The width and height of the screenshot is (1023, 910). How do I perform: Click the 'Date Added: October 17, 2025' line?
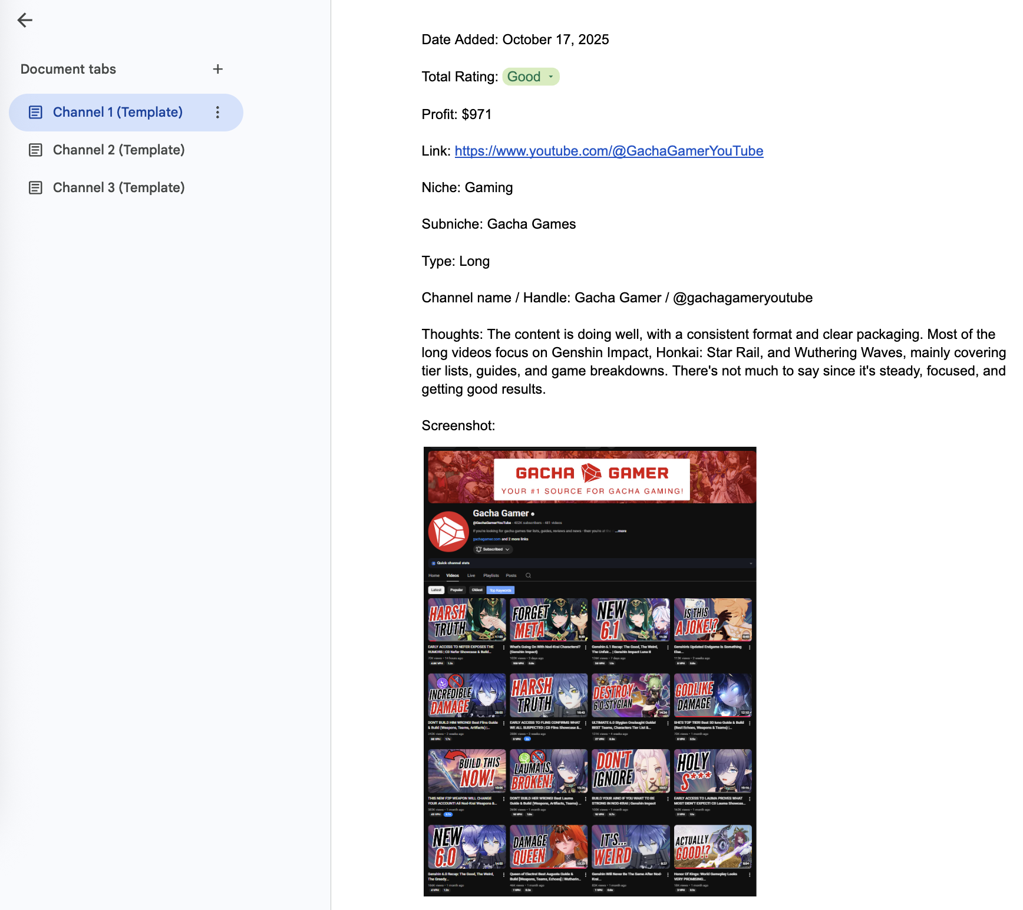tap(515, 39)
